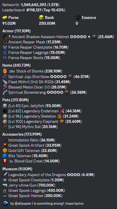Click the Fleet Mithril Drill icon

(5, 82)
